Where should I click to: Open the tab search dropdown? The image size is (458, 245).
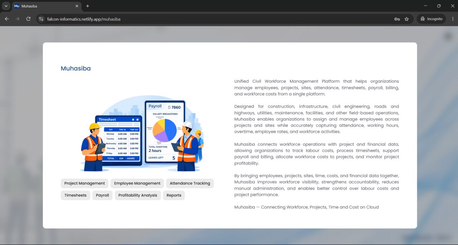[x=6, y=6]
